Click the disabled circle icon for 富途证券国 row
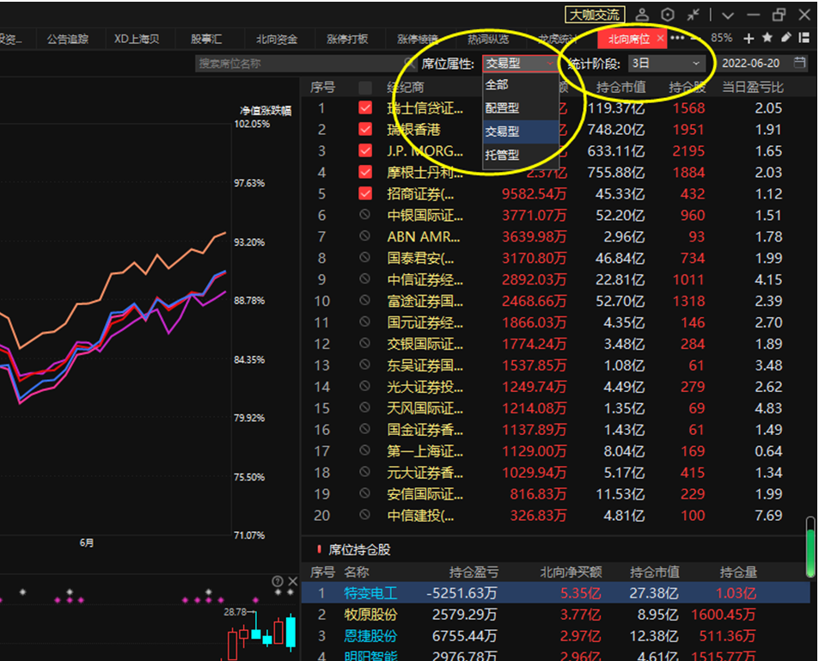This screenshot has width=819, height=661. click(x=365, y=301)
